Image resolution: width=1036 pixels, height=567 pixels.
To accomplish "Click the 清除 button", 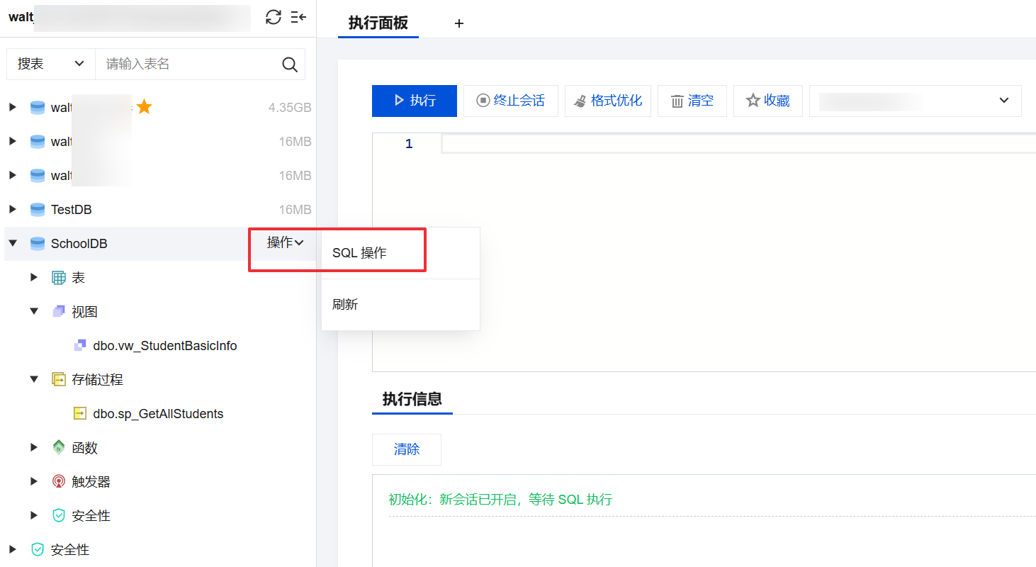I will point(407,449).
